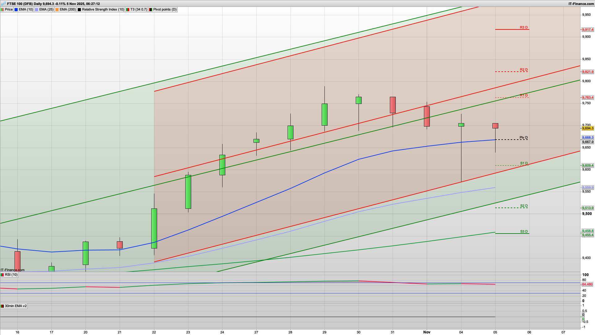Select the red T3 (34 0.7) indicator icon
This screenshot has width=595, height=335.
127,9
